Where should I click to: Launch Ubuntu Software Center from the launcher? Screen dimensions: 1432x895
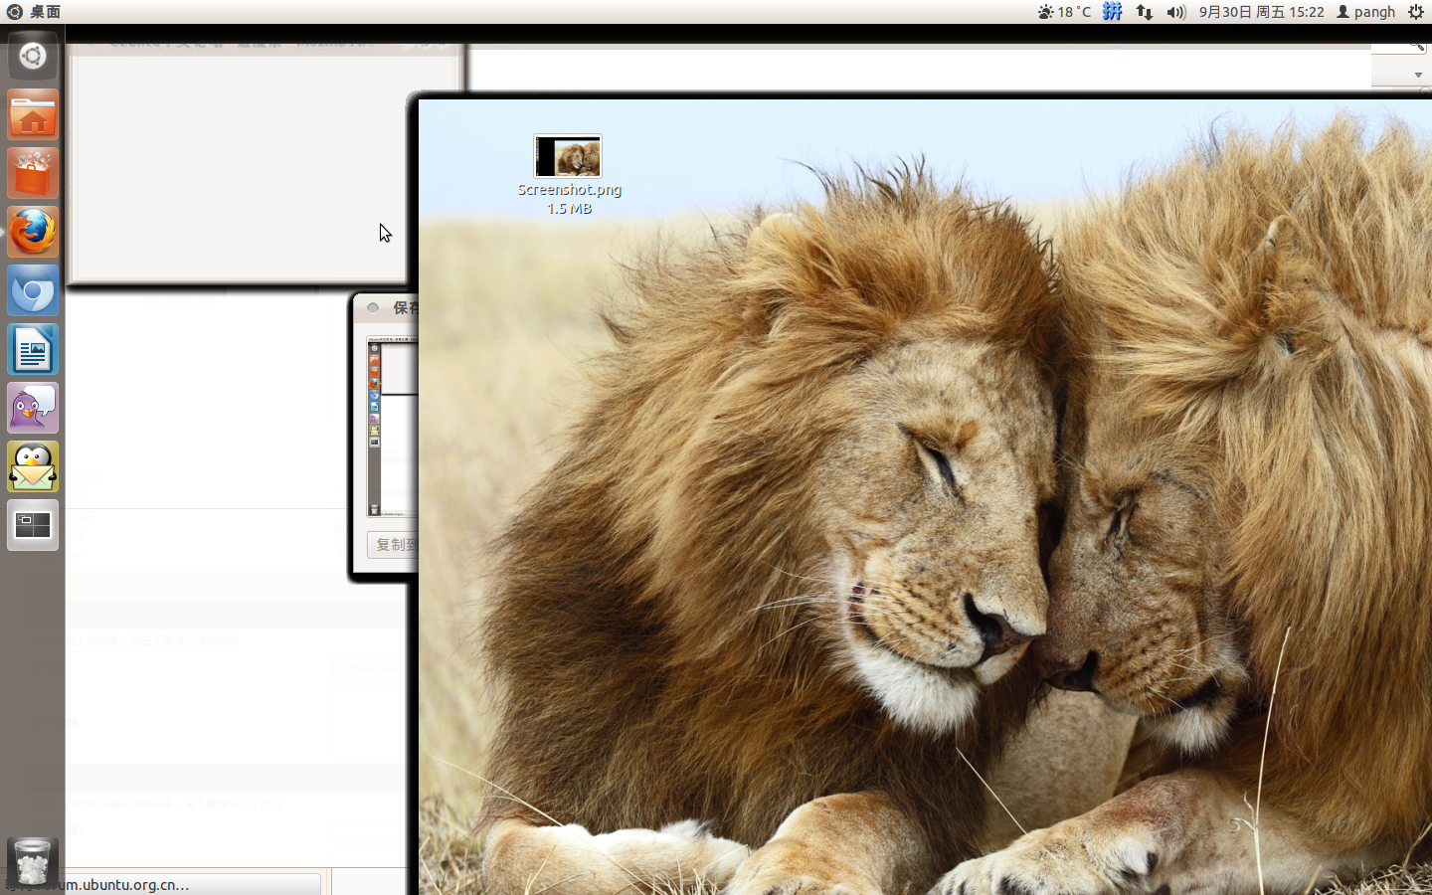tap(33, 174)
